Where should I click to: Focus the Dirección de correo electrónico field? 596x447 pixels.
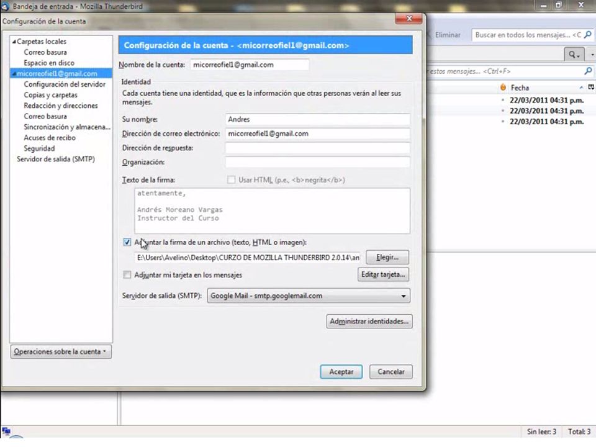tap(317, 133)
